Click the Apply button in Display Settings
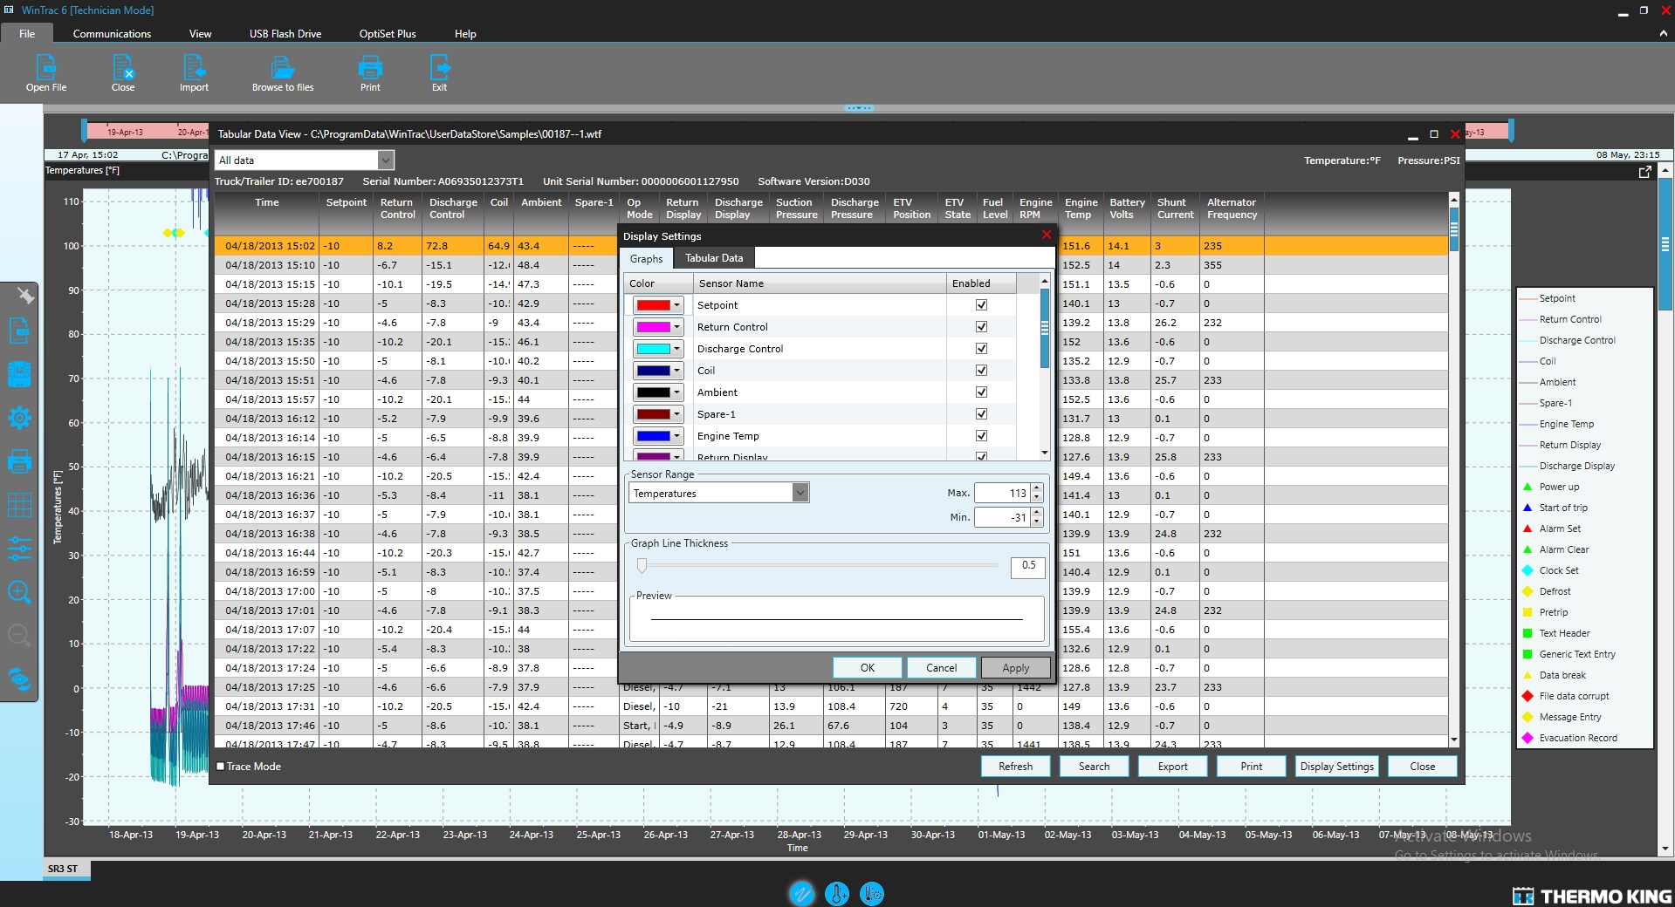1675x907 pixels. point(1013,667)
